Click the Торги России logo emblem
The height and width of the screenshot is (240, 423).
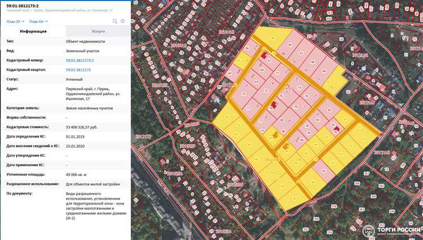click(x=368, y=230)
